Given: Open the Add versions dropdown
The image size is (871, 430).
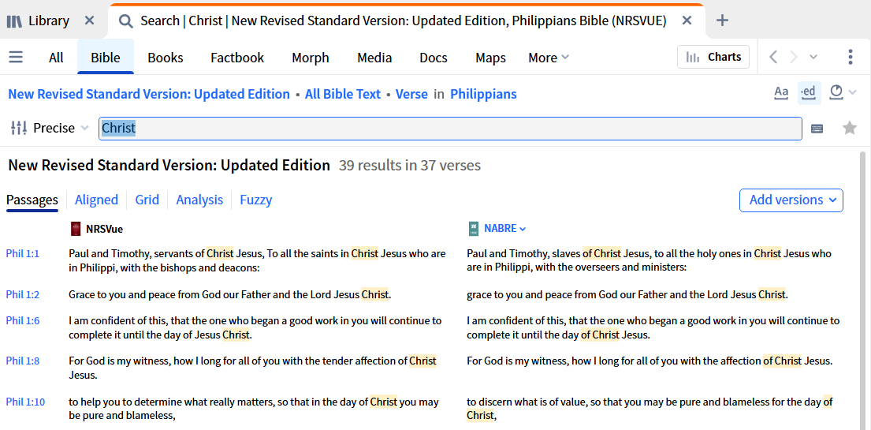Looking at the screenshot, I should click(x=791, y=200).
